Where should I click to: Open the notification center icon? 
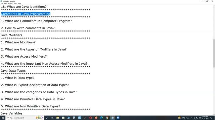tap(211, 118)
